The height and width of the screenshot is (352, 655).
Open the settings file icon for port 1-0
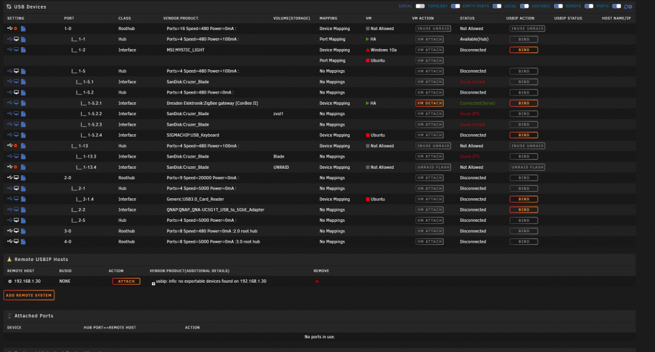pyautogui.click(x=24, y=29)
